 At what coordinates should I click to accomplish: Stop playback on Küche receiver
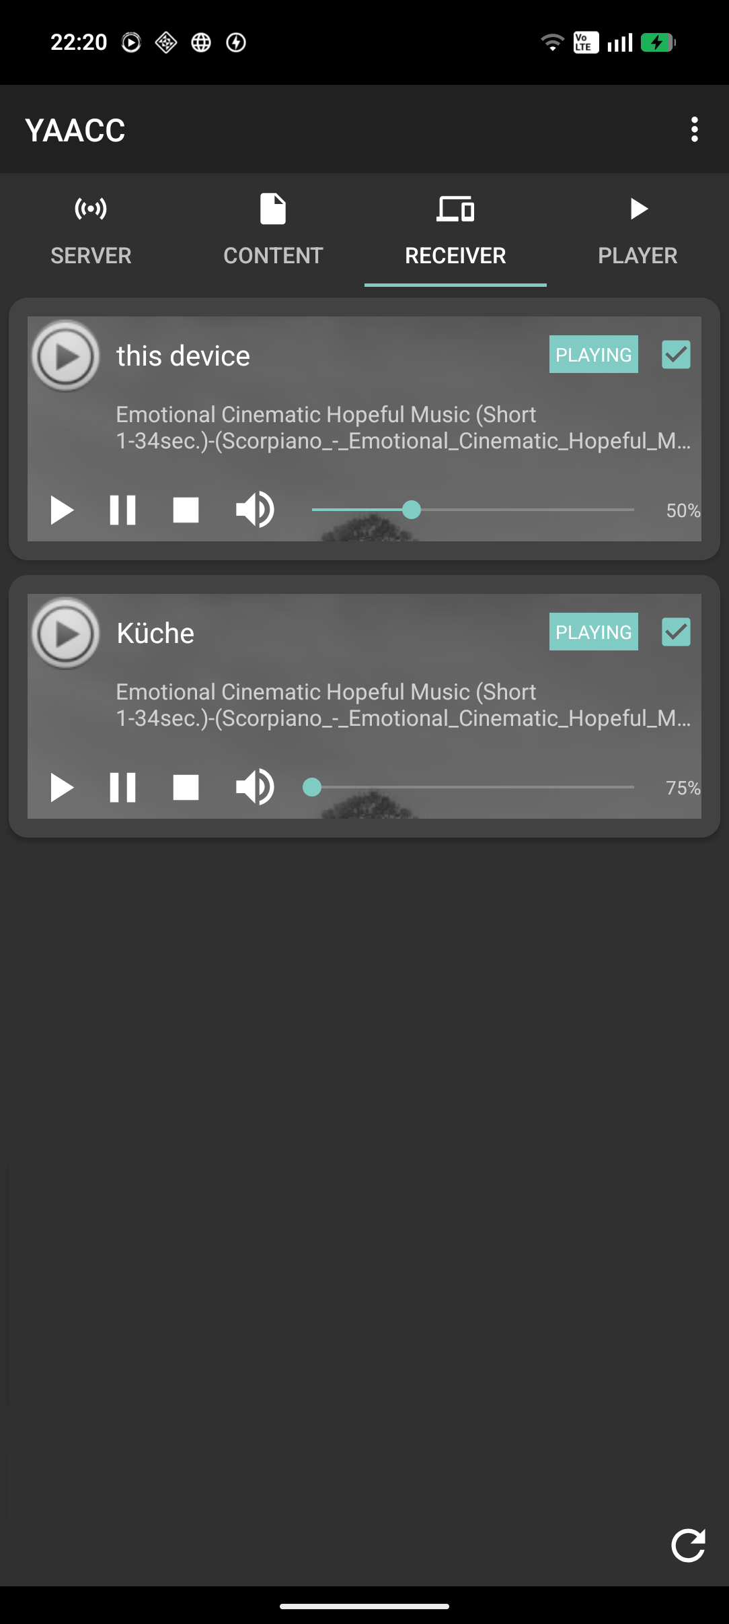tap(186, 787)
